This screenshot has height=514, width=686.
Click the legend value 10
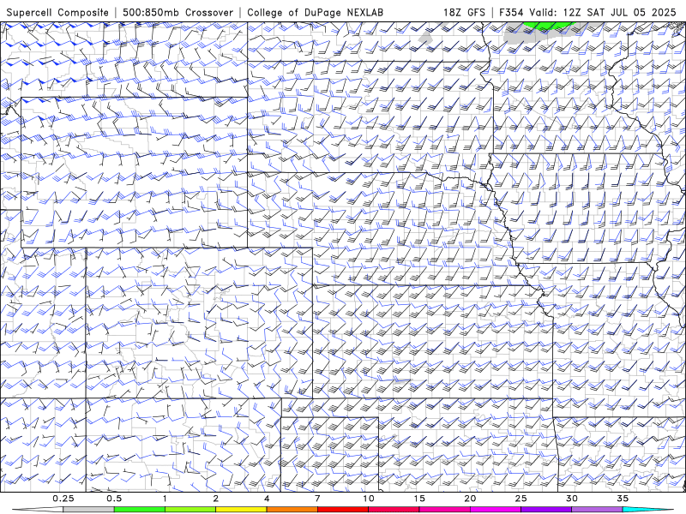click(369, 499)
